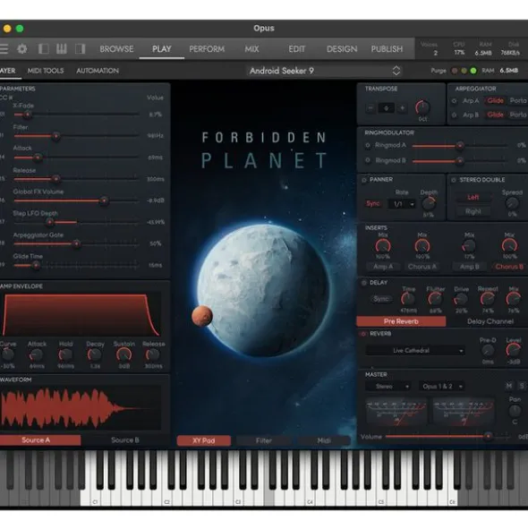528x529 pixels.
Task: Enable Arp B radio toggle
Action: point(454,115)
